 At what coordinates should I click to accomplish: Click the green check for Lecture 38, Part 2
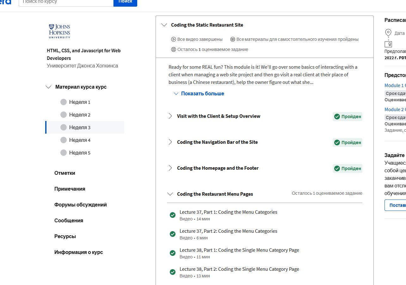click(173, 272)
